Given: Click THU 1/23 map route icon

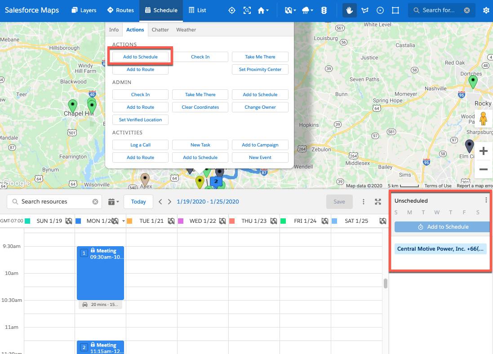Looking at the screenshot, I should pos(274,221).
